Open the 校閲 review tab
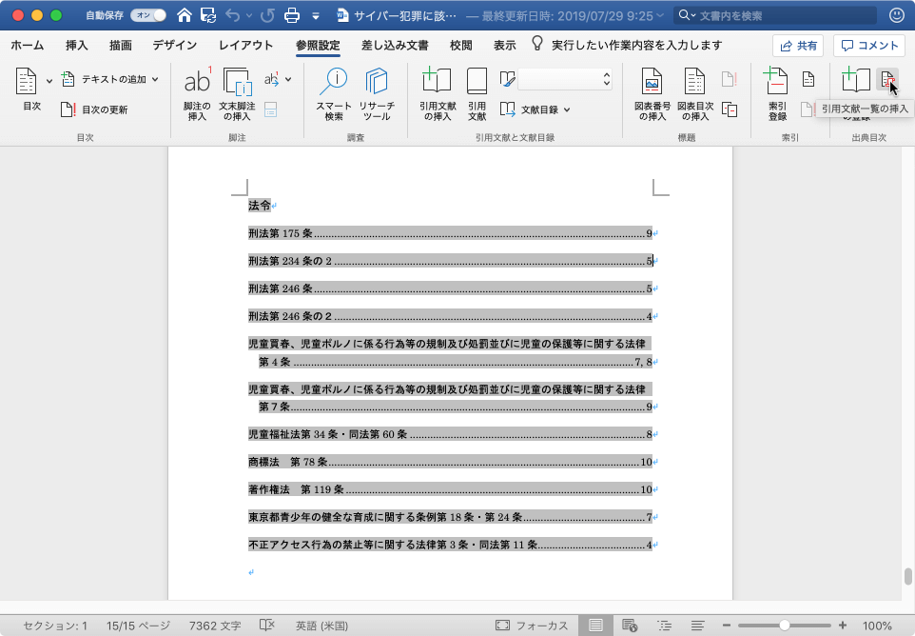 (461, 46)
